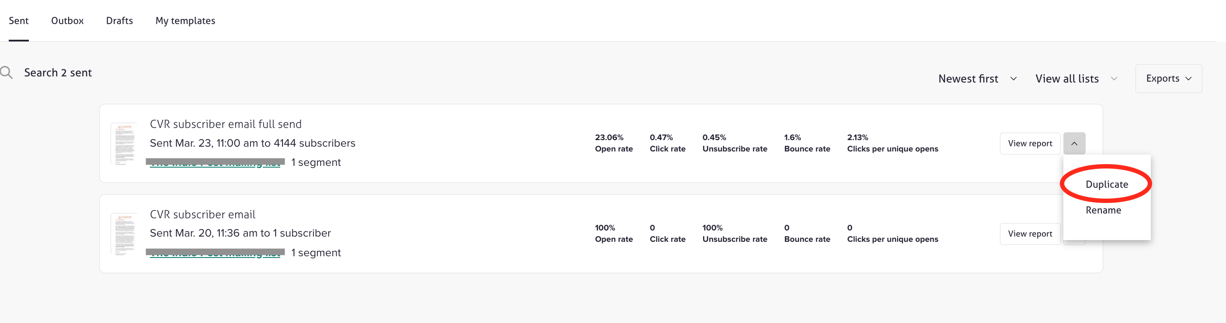The image size is (1226, 323).
Task: Open the Newest first sort dropdown
Action: tap(977, 79)
